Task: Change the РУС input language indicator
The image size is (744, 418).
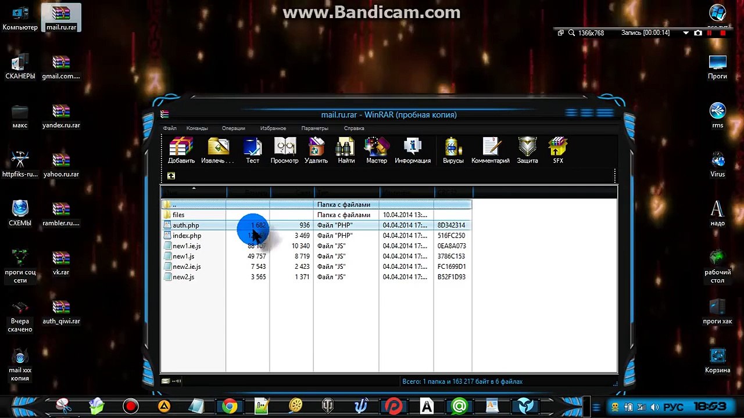Action: 674,407
